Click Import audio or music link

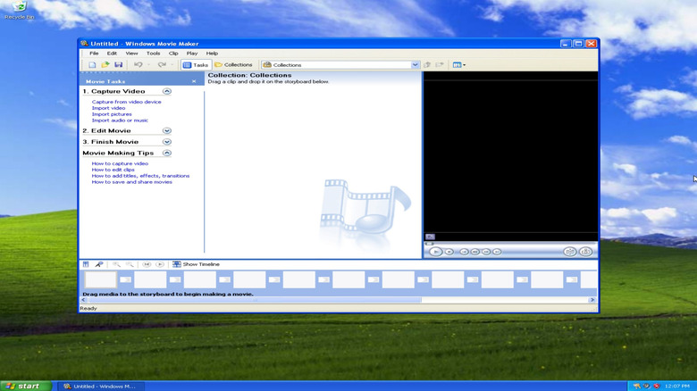coord(120,121)
